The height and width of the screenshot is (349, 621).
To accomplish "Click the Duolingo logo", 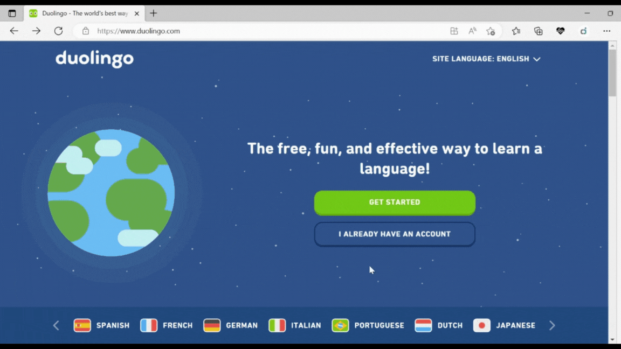I will pos(94,59).
